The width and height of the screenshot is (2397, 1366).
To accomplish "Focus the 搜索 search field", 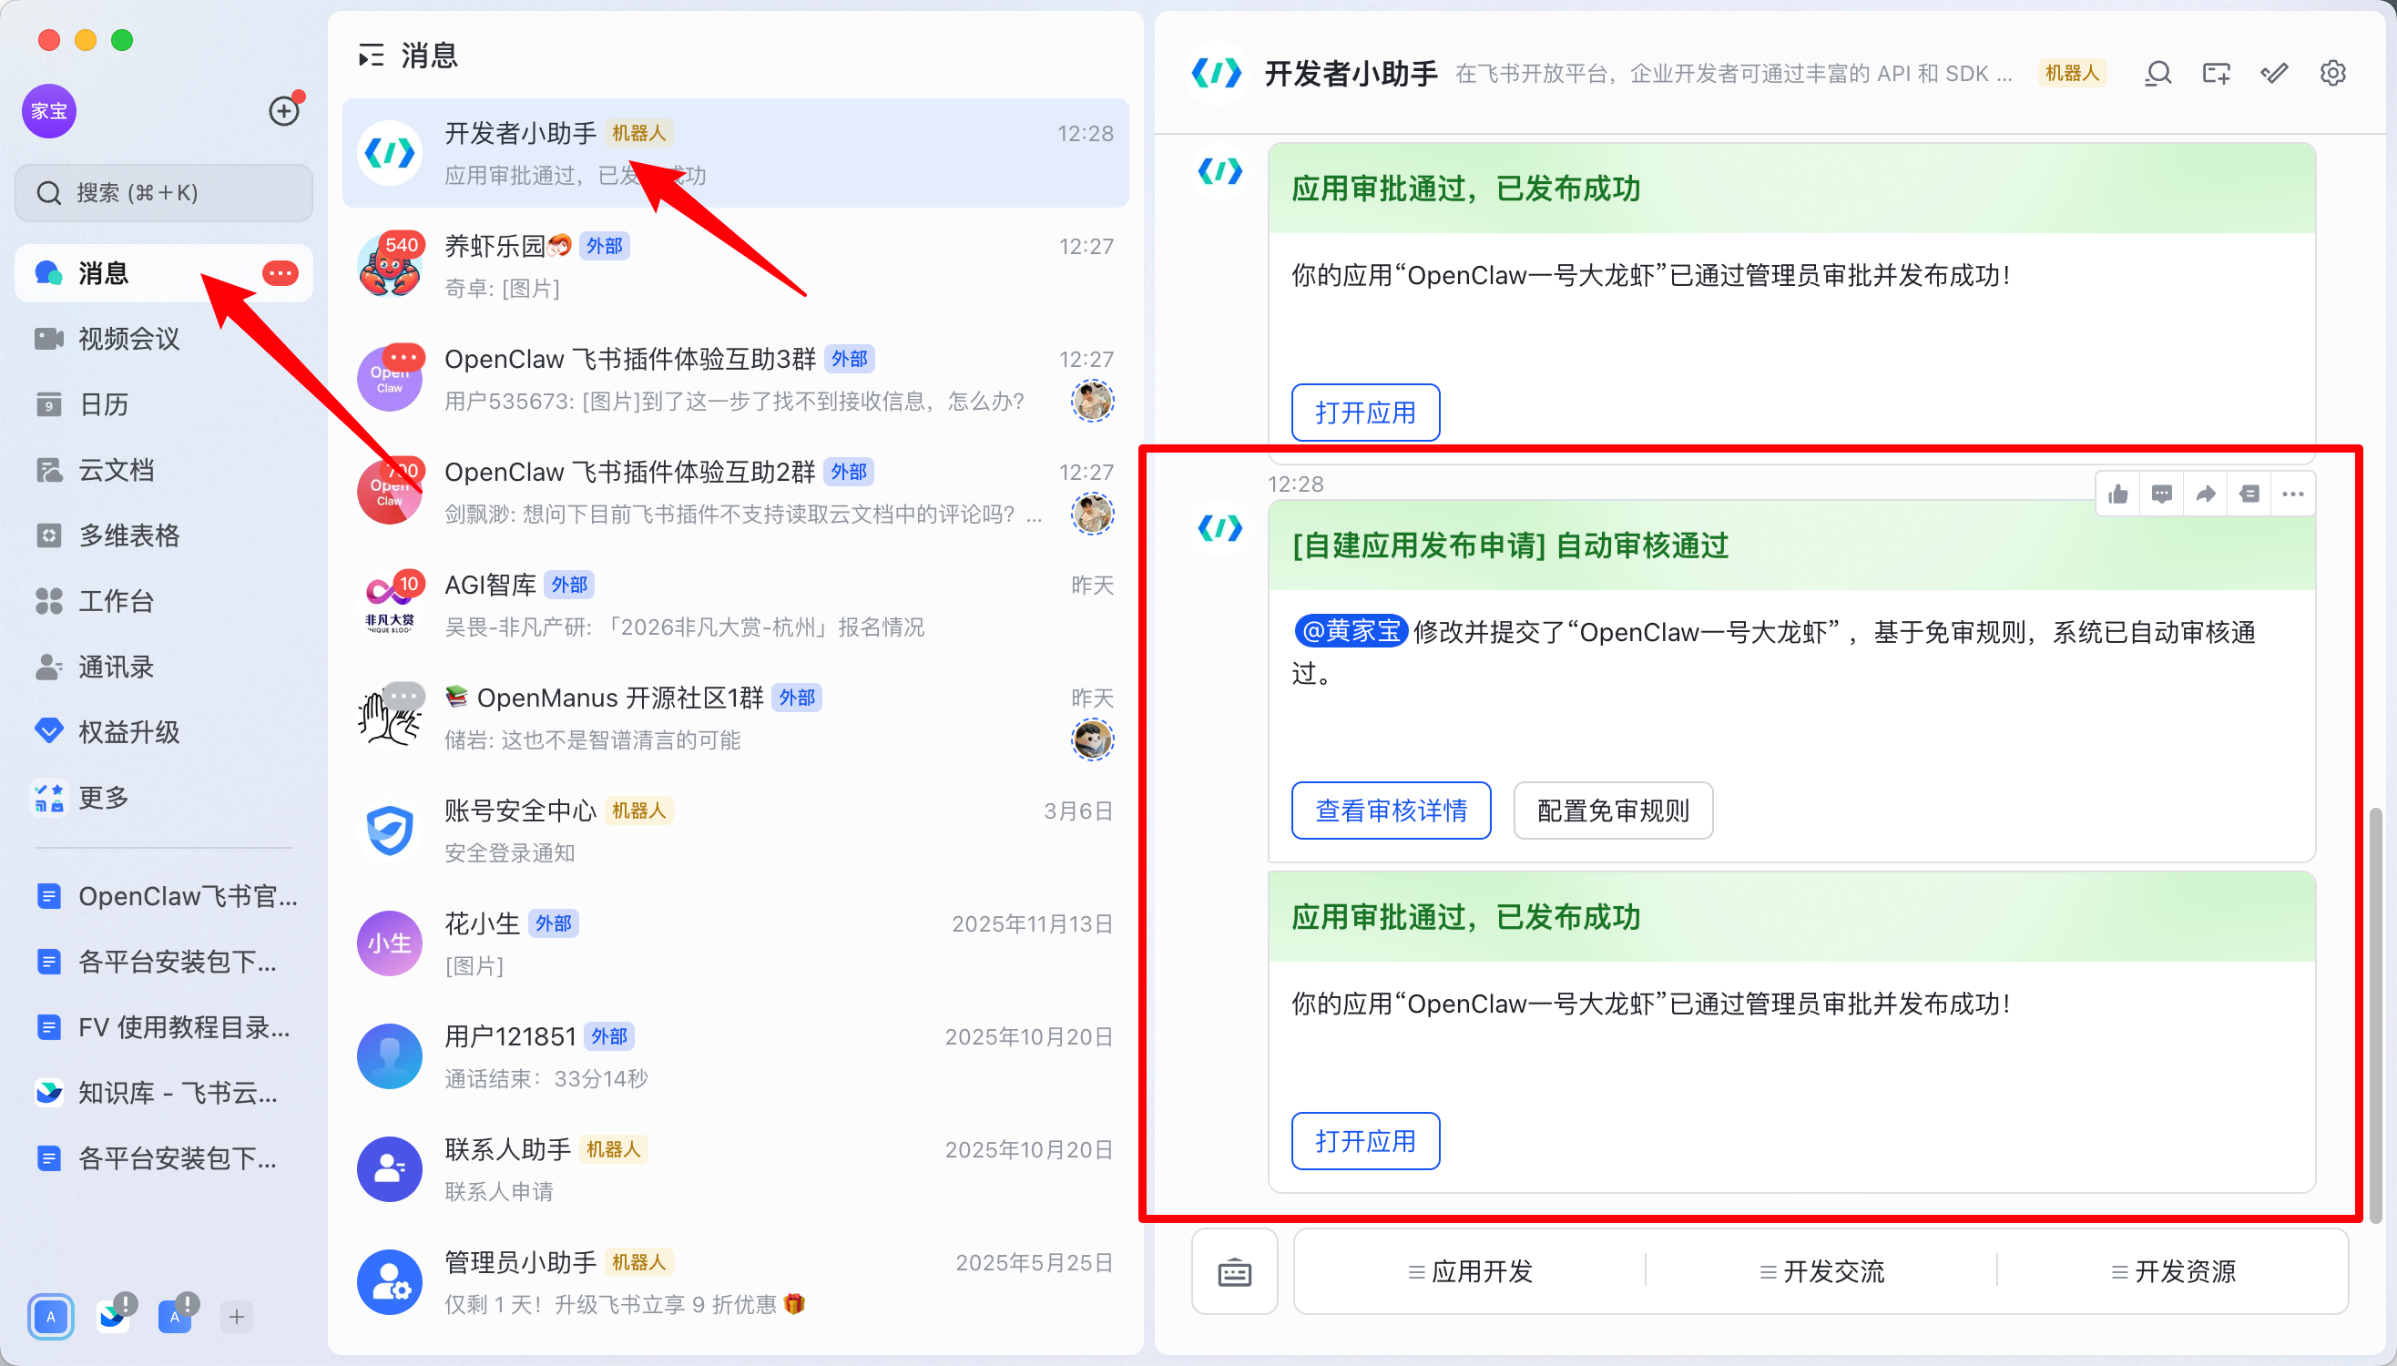I will 163,192.
